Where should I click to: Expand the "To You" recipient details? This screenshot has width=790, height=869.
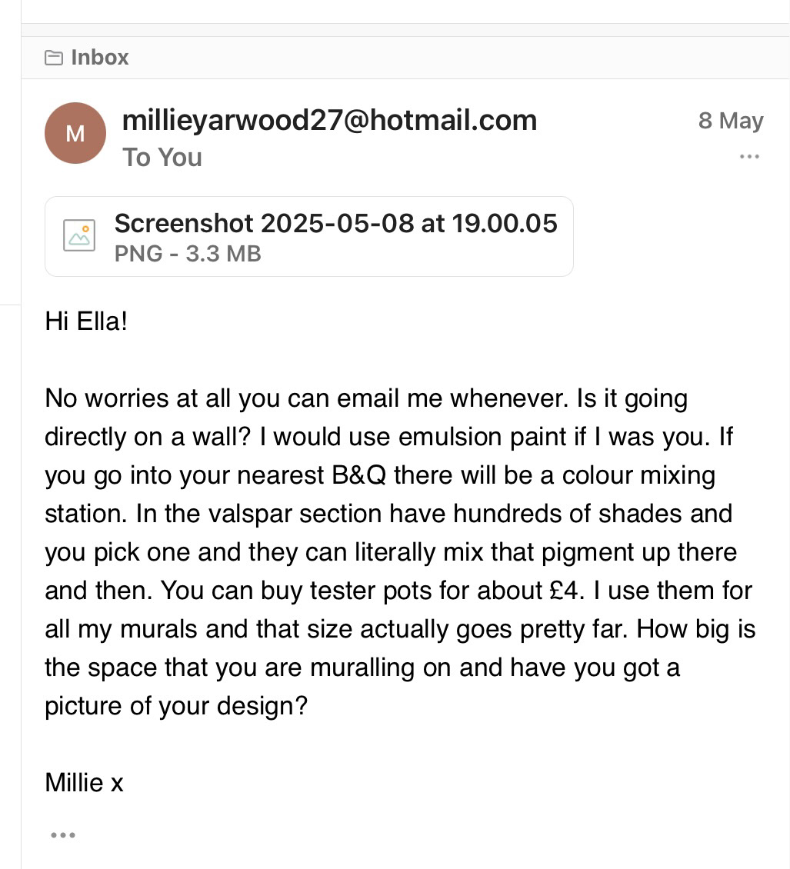pos(162,158)
